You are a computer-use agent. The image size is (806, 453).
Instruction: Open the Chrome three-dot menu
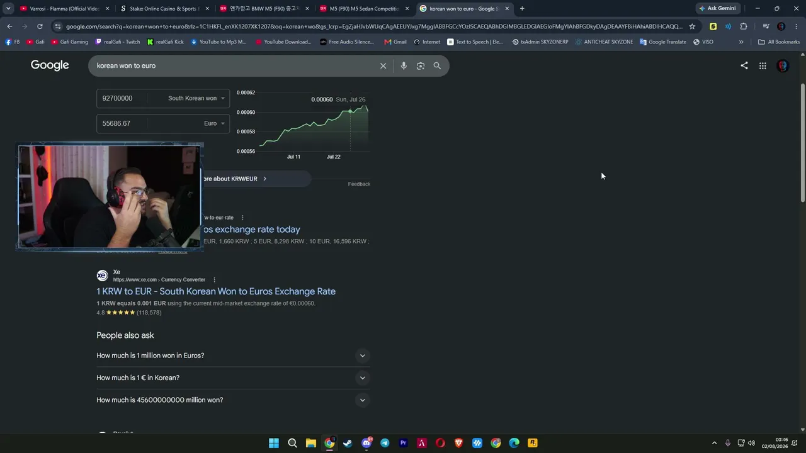click(x=797, y=26)
